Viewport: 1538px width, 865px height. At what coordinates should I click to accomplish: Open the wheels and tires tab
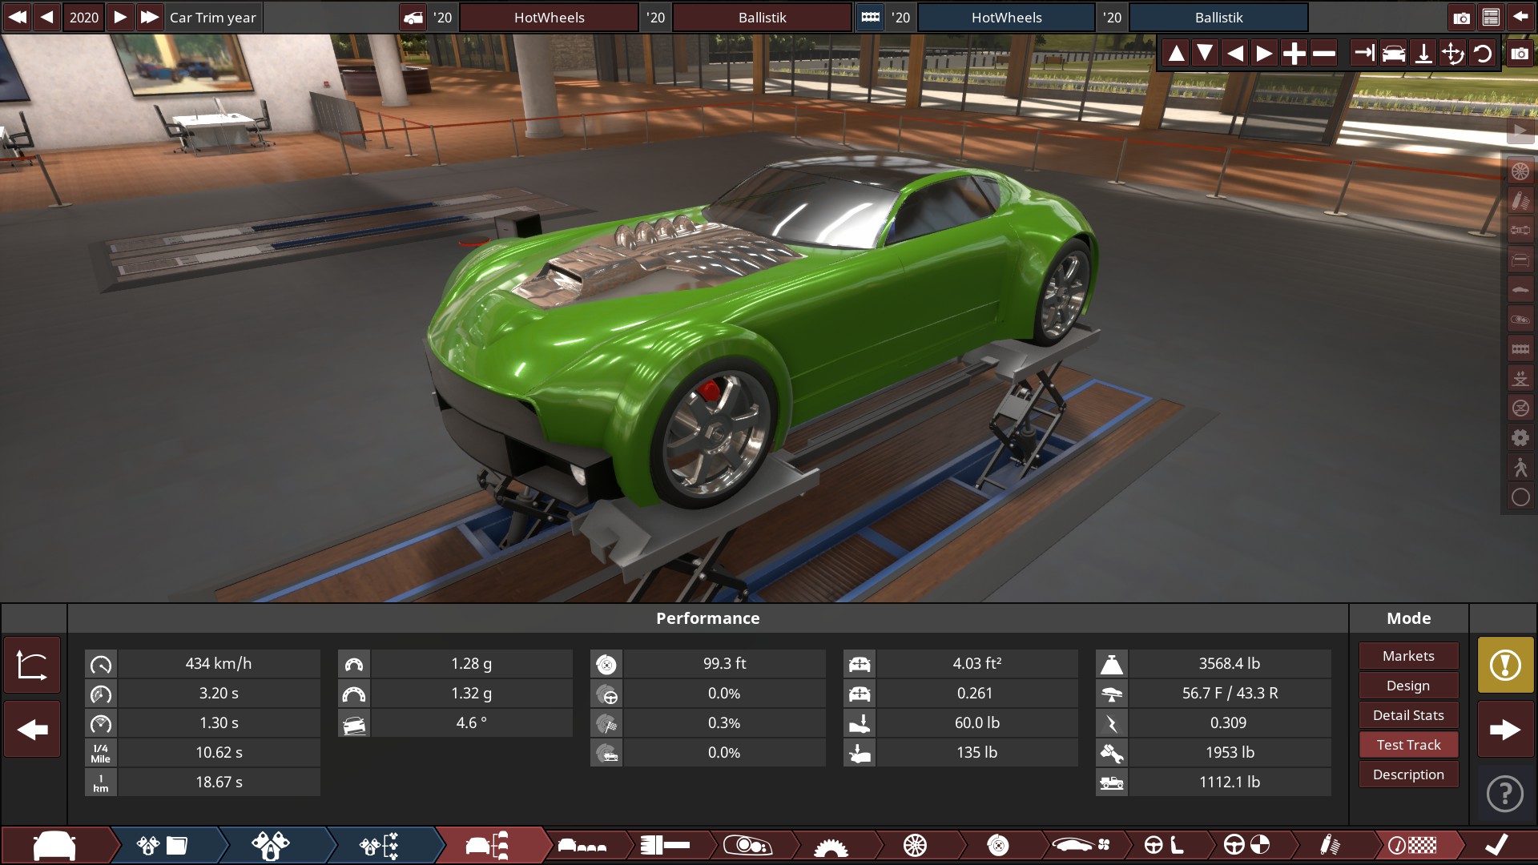tap(914, 845)
